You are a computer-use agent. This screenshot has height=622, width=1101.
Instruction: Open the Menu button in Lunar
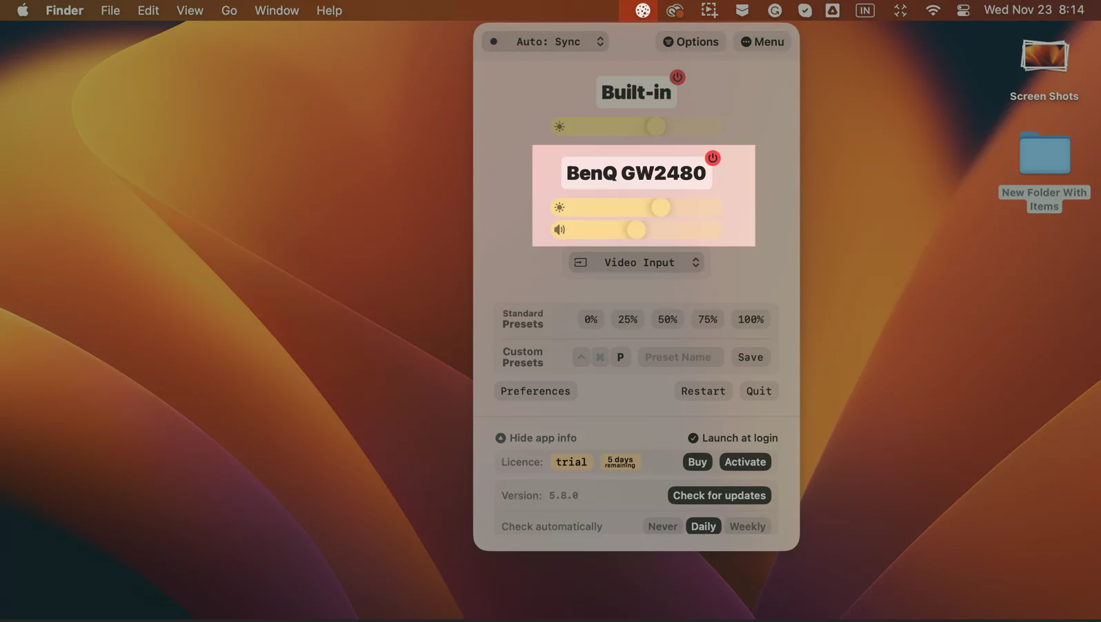tap(762, 41)
